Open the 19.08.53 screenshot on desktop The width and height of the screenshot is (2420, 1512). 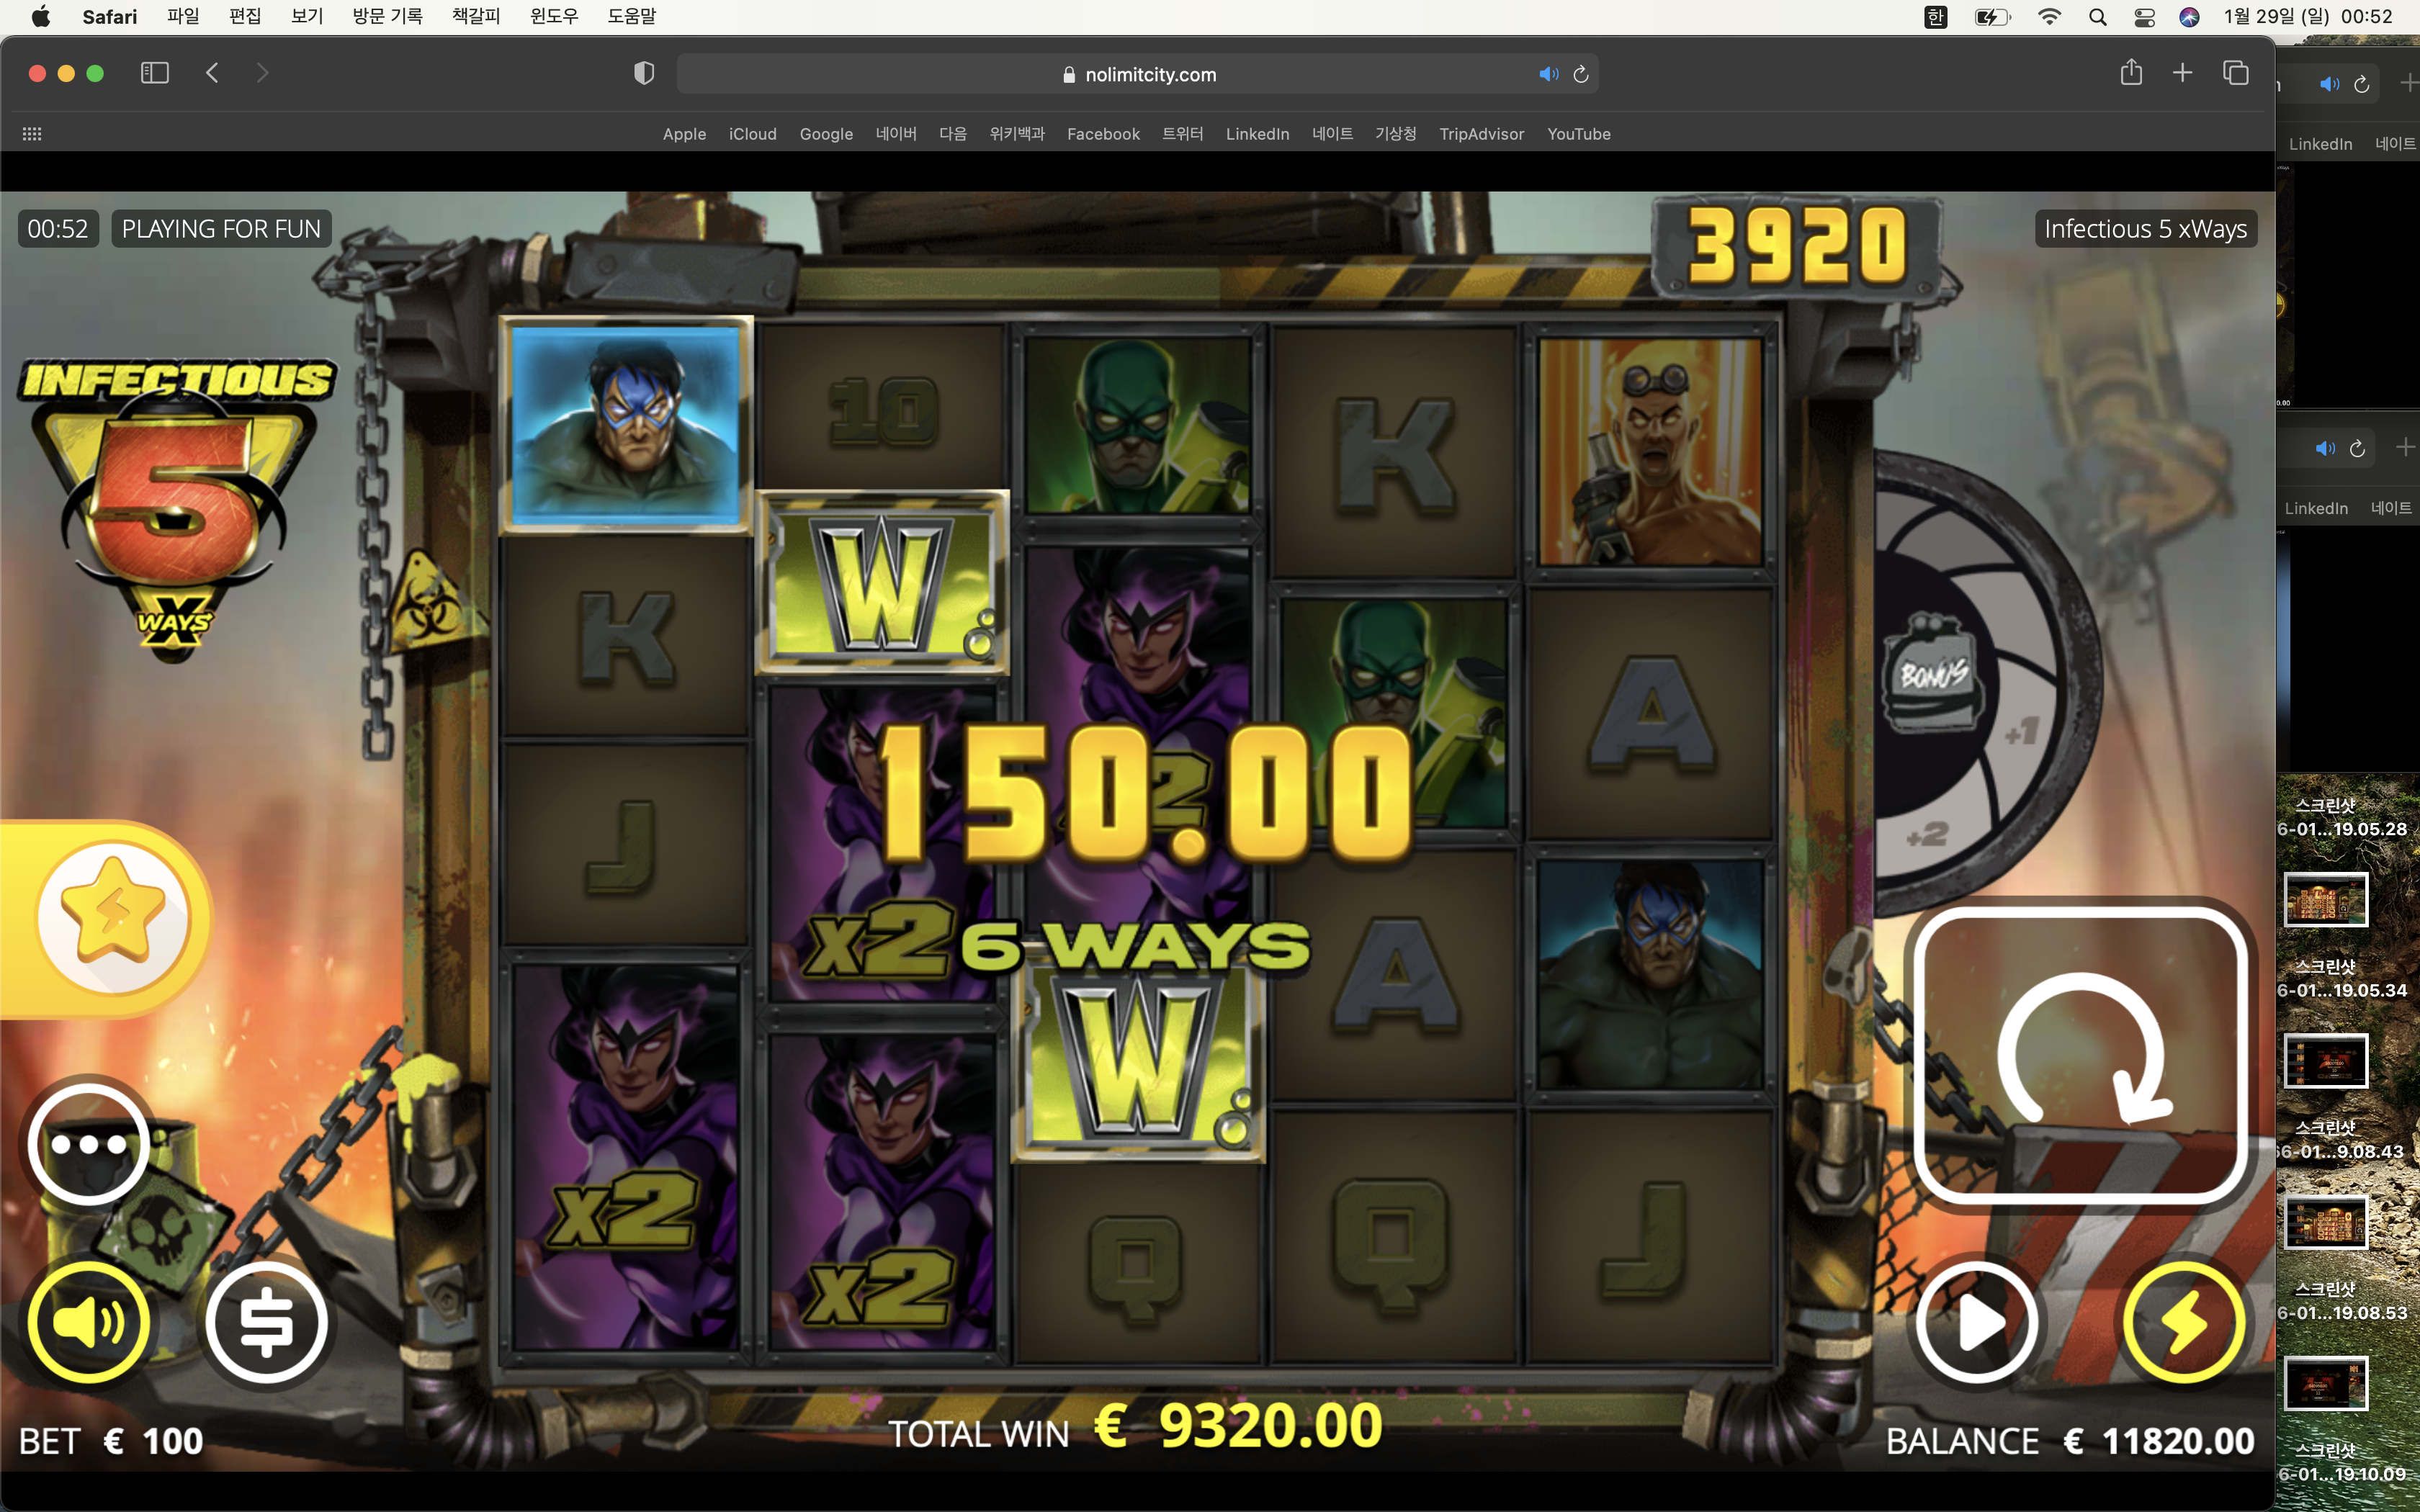(2326, 1383)
